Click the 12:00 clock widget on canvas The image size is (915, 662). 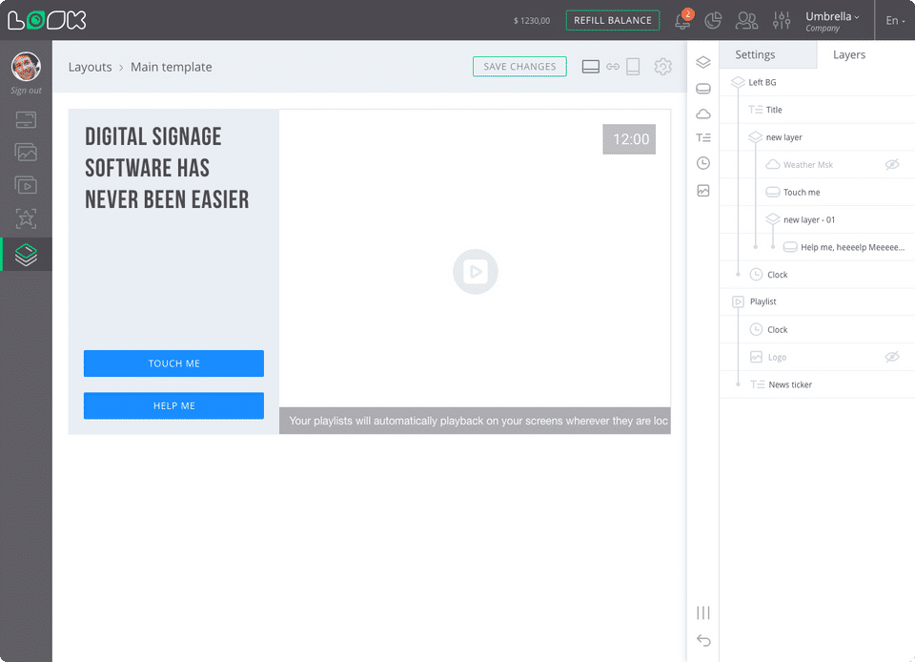tap(629, 139)
